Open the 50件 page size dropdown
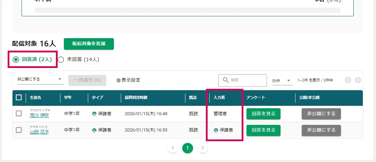The image size is (376, 162). tap(282, 80)
